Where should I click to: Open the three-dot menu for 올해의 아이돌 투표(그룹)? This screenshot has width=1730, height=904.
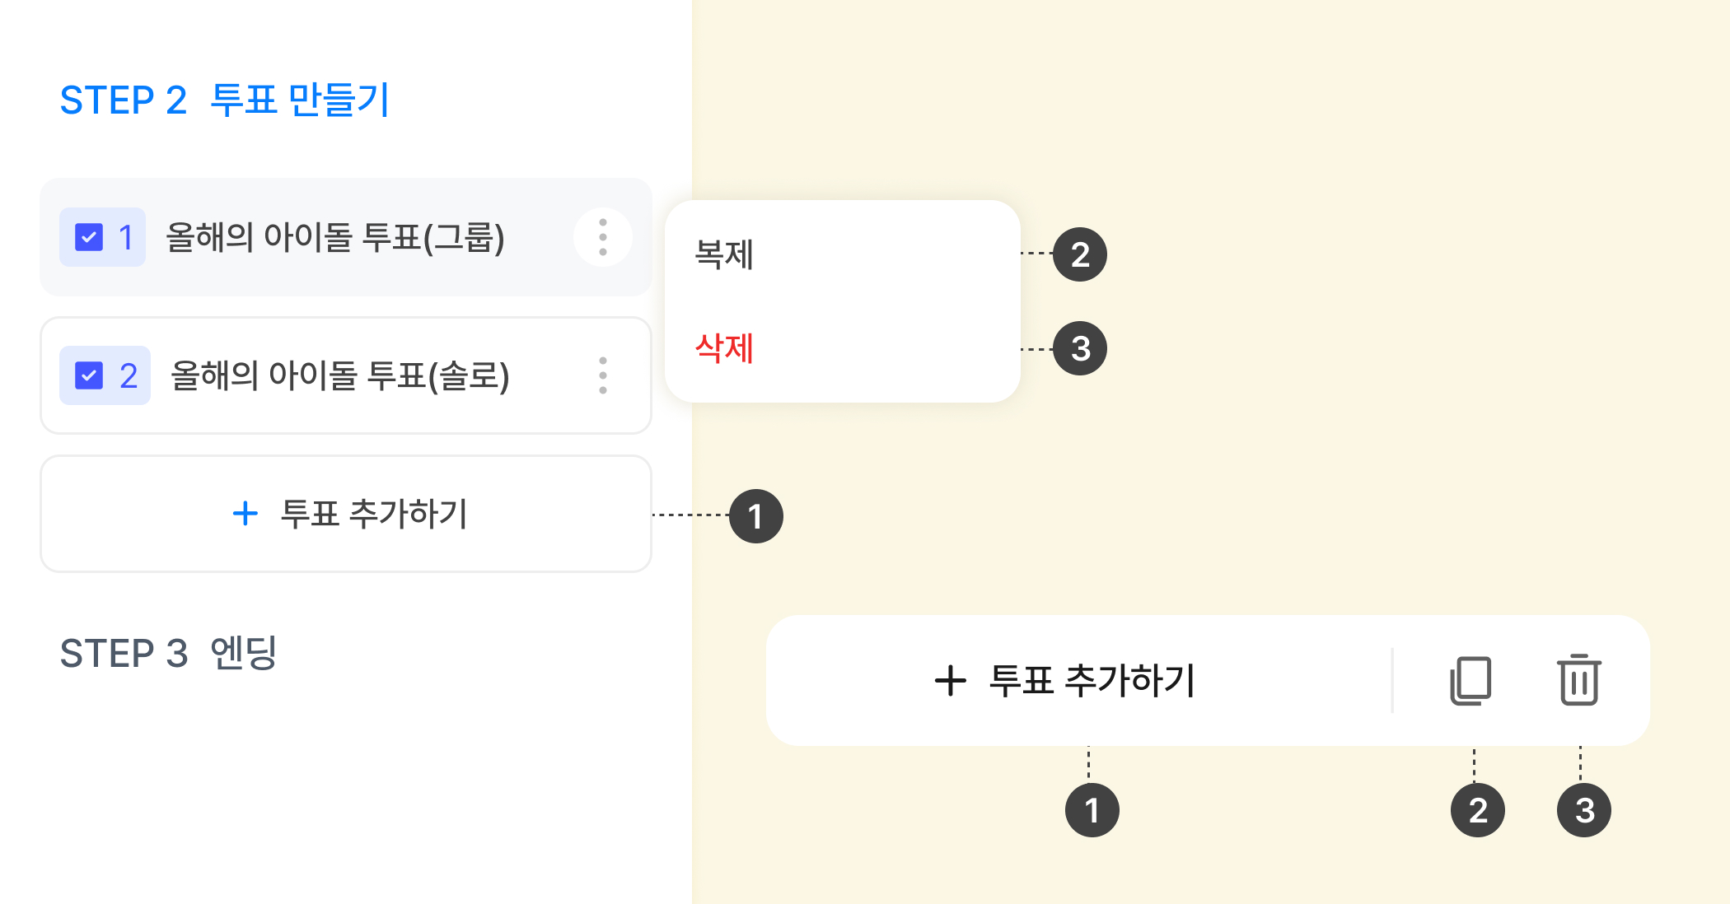click(603, 237)
